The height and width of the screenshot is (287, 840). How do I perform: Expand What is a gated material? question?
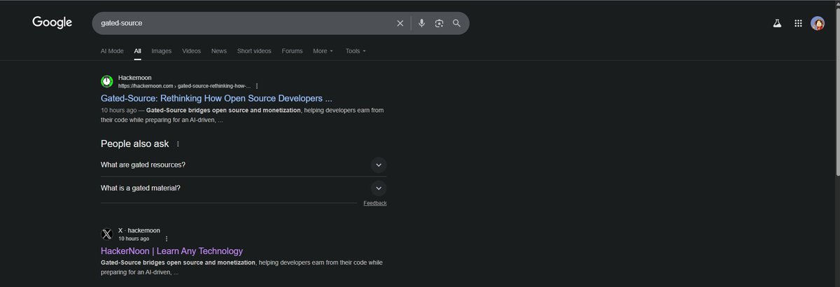tap(244, 188)
